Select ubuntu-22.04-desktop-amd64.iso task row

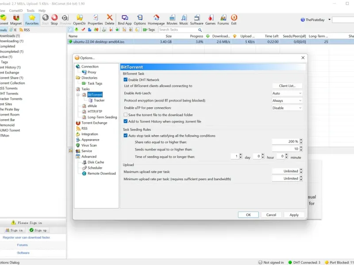pos(211,42)
